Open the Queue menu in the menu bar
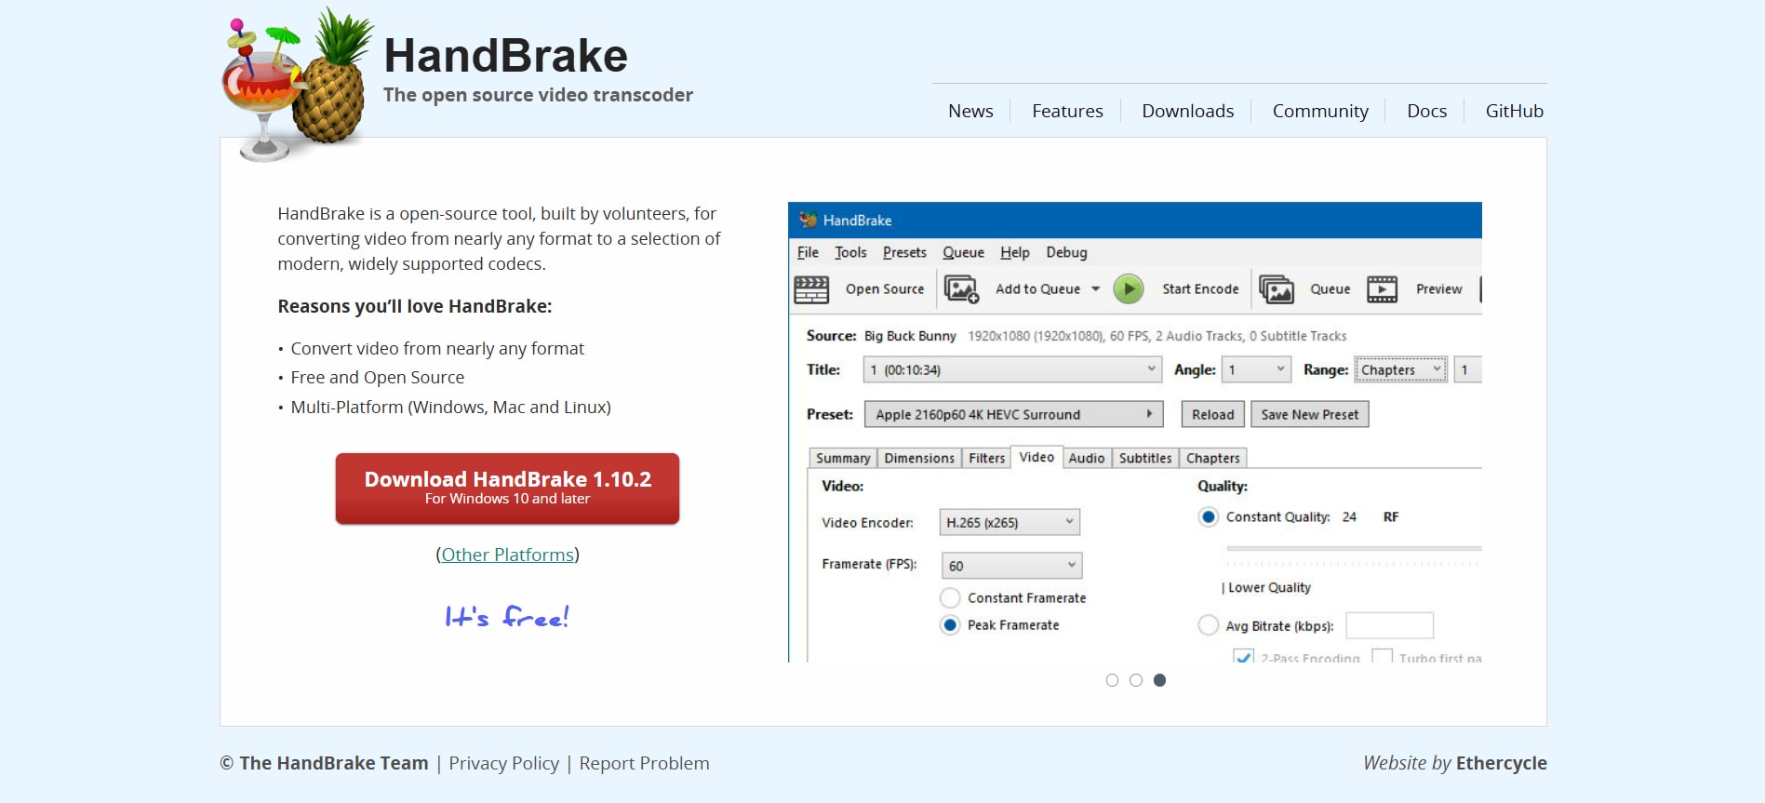Viewport: 1765px width, 803px height. tap(963, 252)
